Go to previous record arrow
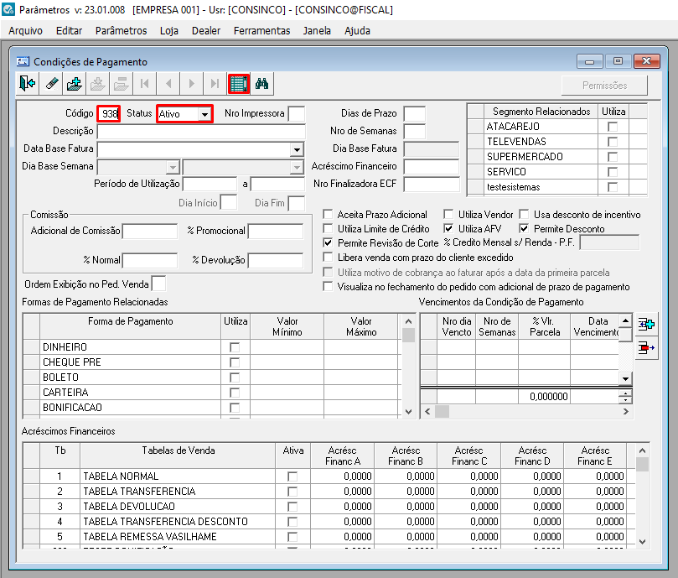 (168, 84)
